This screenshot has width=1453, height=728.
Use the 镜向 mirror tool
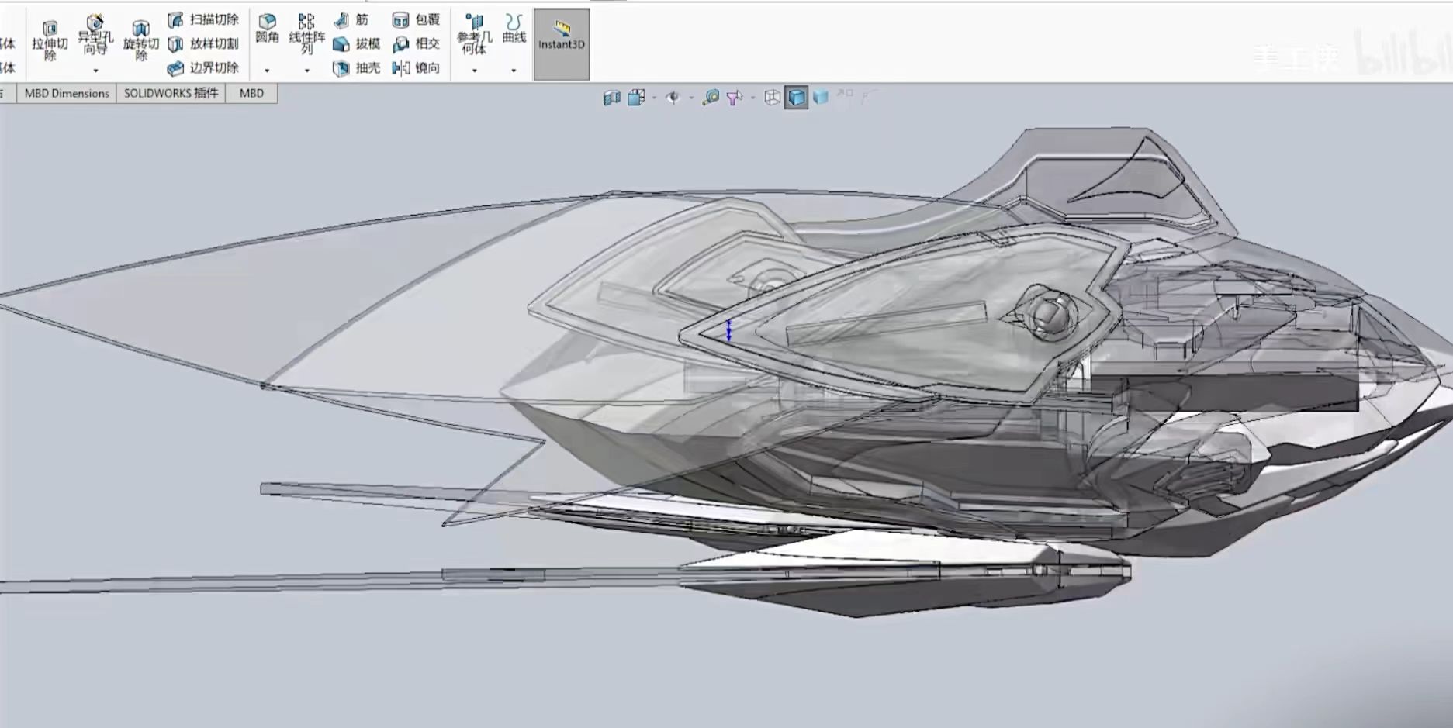click(416, 68)
